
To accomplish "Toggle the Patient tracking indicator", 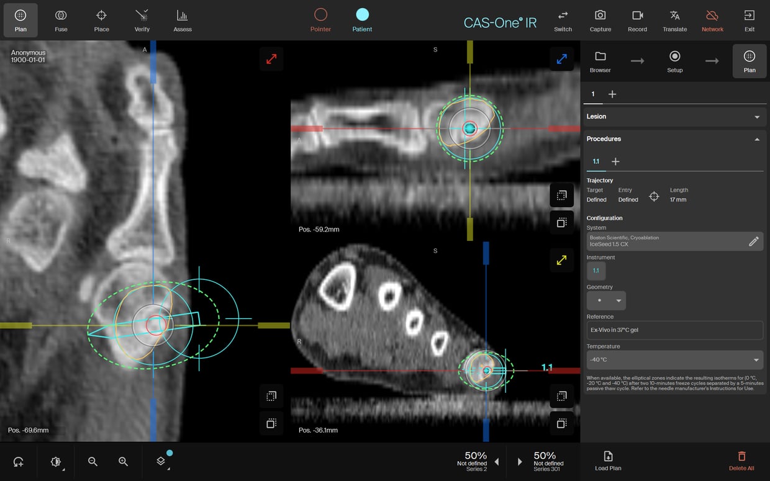I will pos(362,20).
